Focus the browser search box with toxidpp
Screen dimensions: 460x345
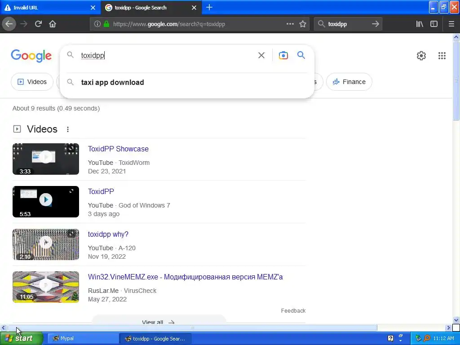[x=348, y=24]
